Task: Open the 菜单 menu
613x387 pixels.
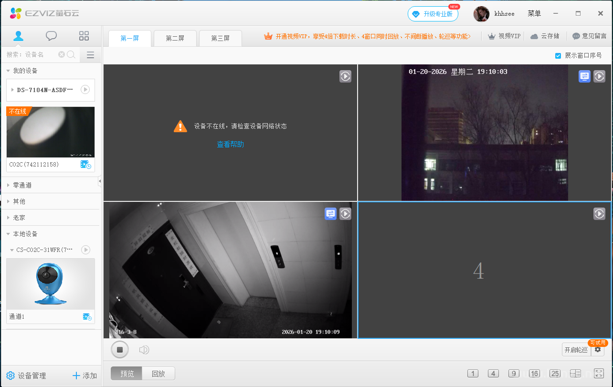Action: point(534,13)
